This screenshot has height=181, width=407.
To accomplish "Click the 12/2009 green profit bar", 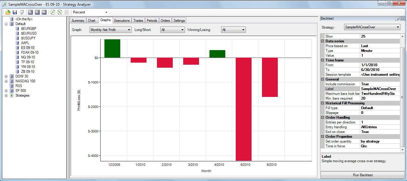I will point(112,48).
